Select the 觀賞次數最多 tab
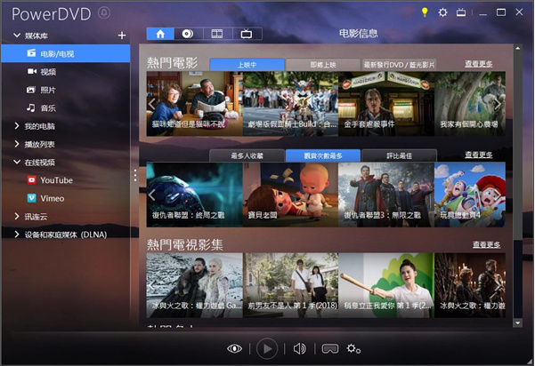This screenshot has width=535, height=366. [323, 156]
